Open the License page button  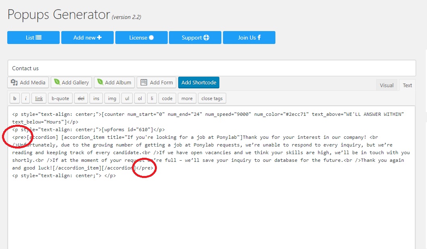(142, 38)
